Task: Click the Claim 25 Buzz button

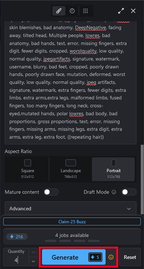Action: [x=72, y=222]
